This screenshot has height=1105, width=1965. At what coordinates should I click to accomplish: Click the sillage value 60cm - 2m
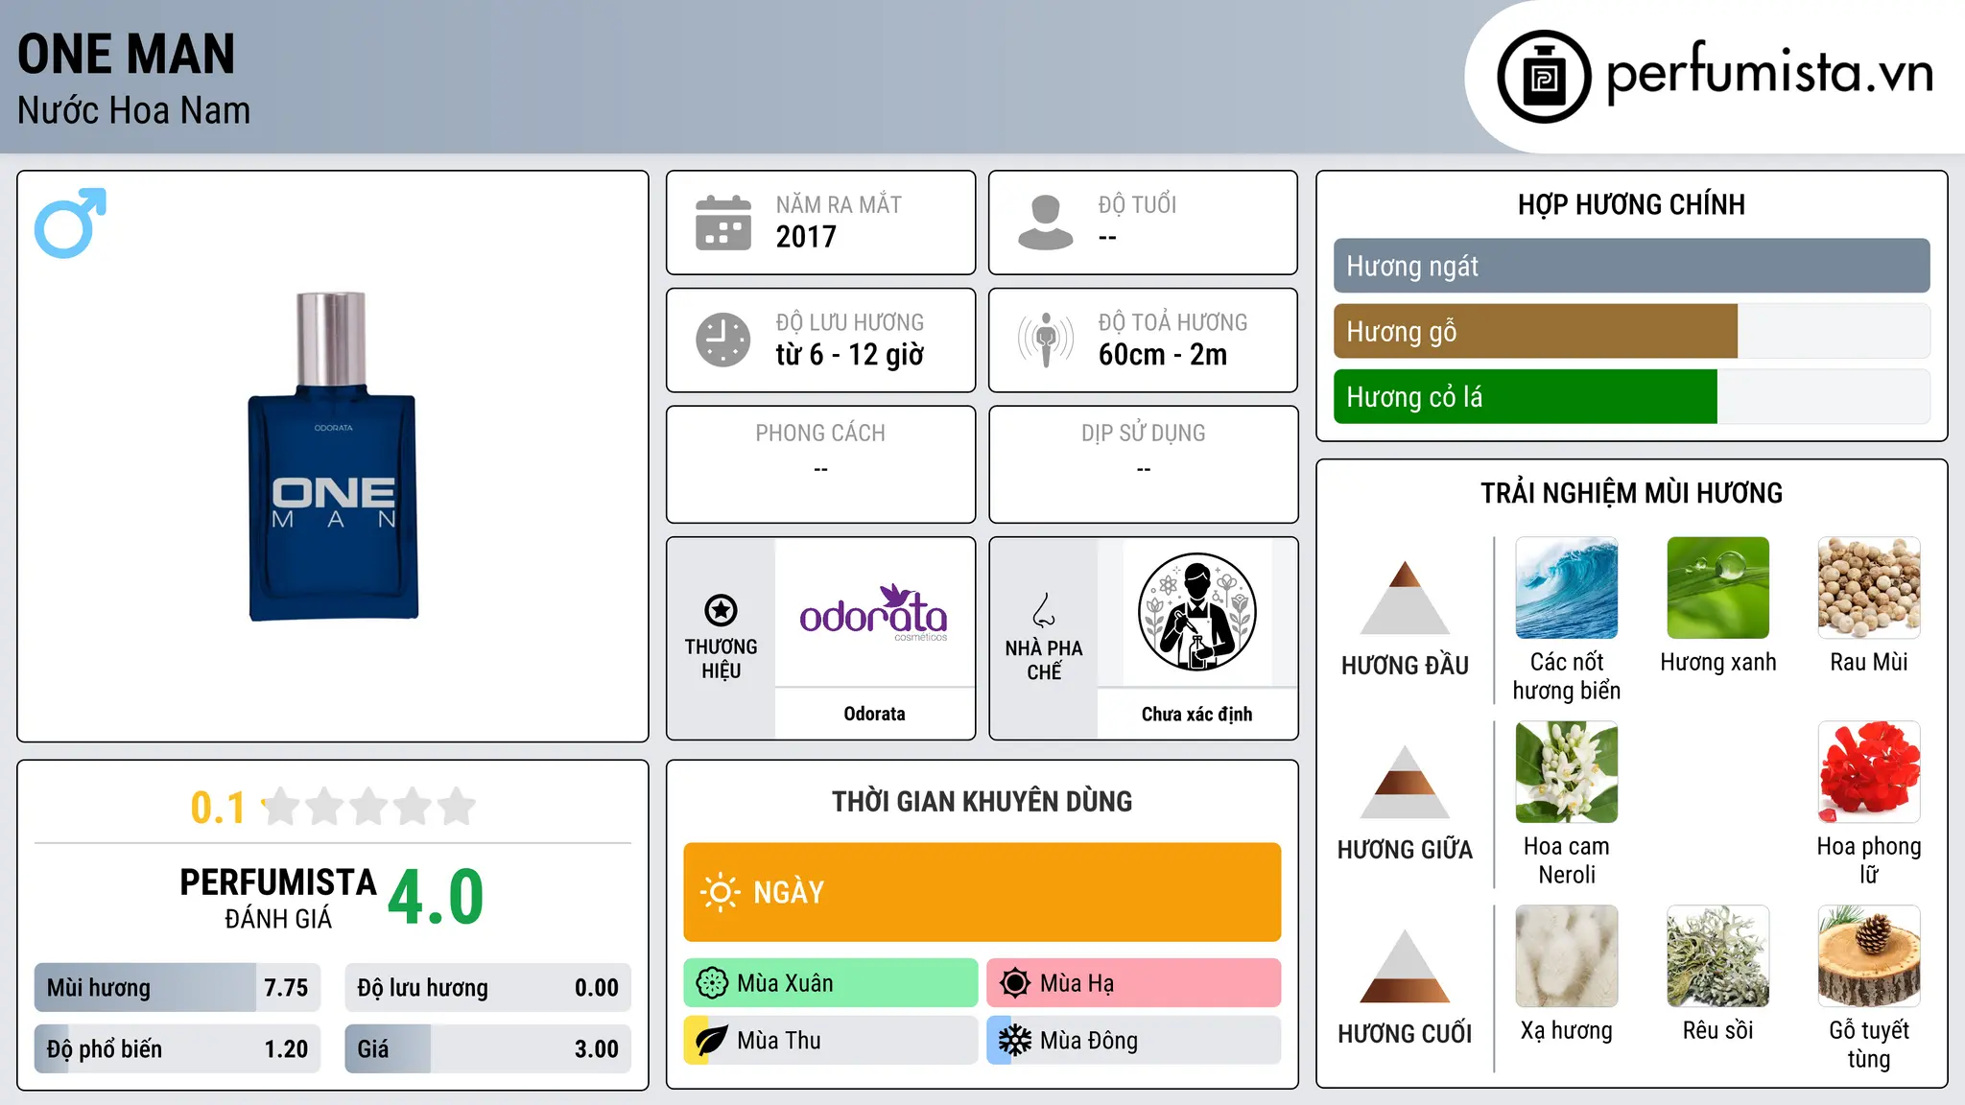pyautogui.click(x=1163, y=355)
